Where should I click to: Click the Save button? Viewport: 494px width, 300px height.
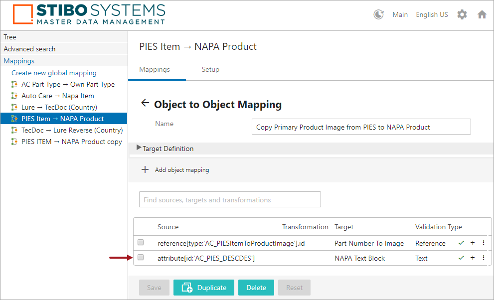[x=154, y=288]
